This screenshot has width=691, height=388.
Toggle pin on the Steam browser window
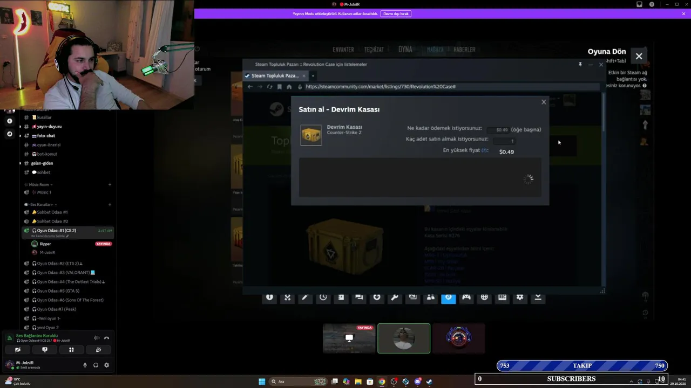pos(580,64)
